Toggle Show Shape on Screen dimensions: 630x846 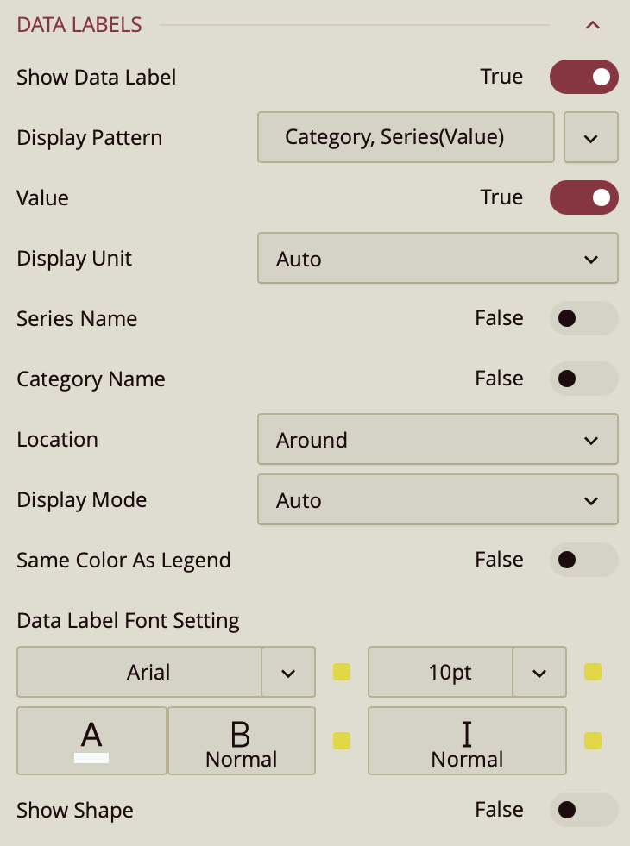pyautogui.click(x=583, y=810)
